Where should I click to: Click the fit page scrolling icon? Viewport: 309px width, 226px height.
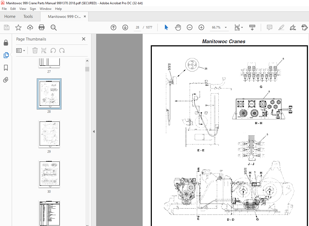[x=237, y=27]
